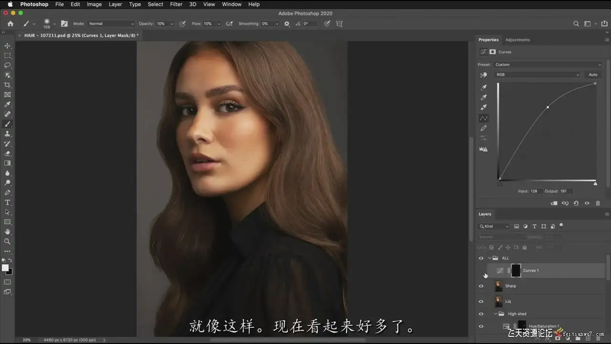The image size is (611, 344).
Task: Click the Curves on-image adjustment hand tool
Action: point(484,75)
